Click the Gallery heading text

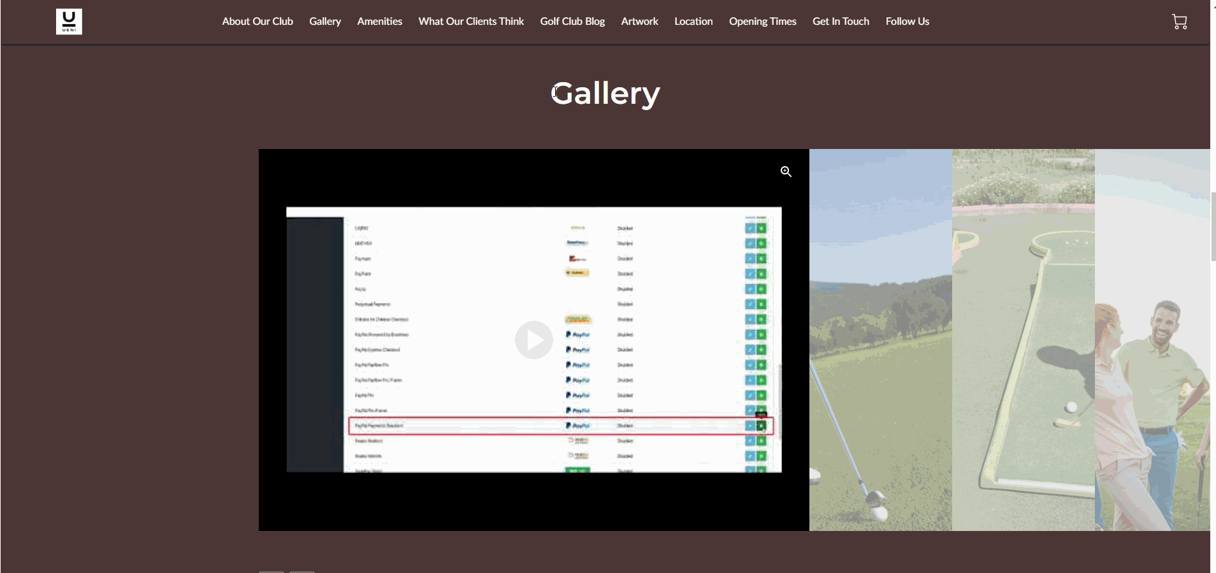[605, 94]
